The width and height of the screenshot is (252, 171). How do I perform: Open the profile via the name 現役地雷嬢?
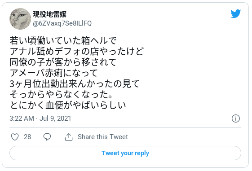coord(49,14)
